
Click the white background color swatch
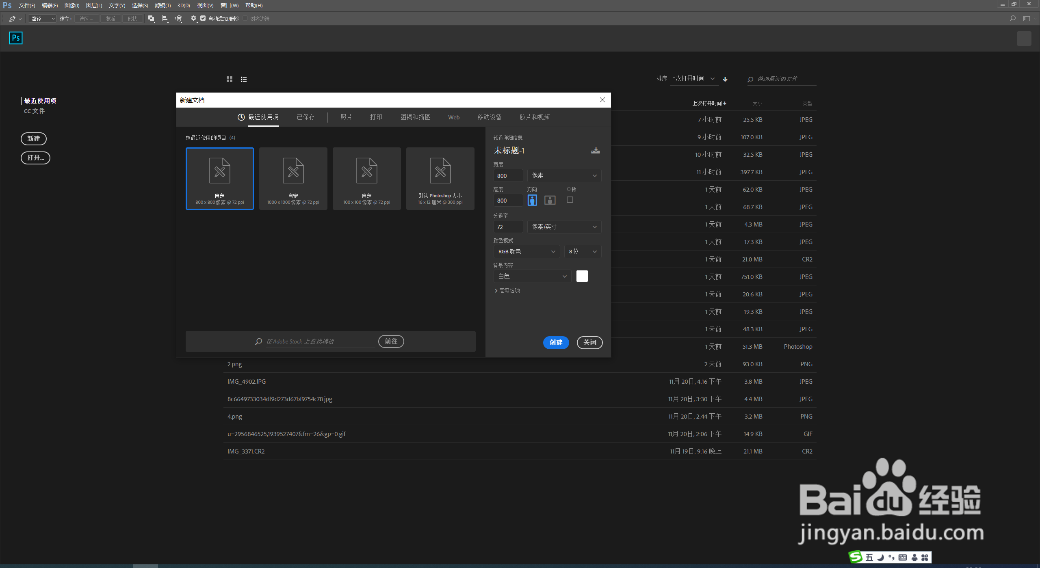click(x=582, y=276)
